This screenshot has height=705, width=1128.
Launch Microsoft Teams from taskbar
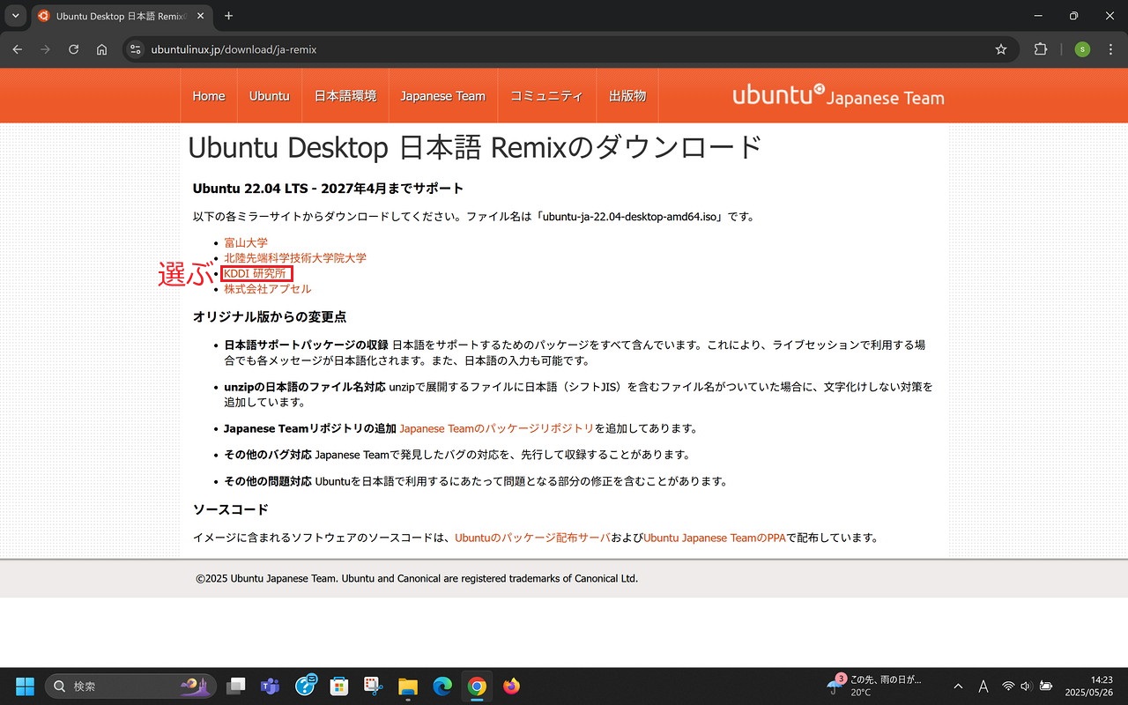click(270, 686)
